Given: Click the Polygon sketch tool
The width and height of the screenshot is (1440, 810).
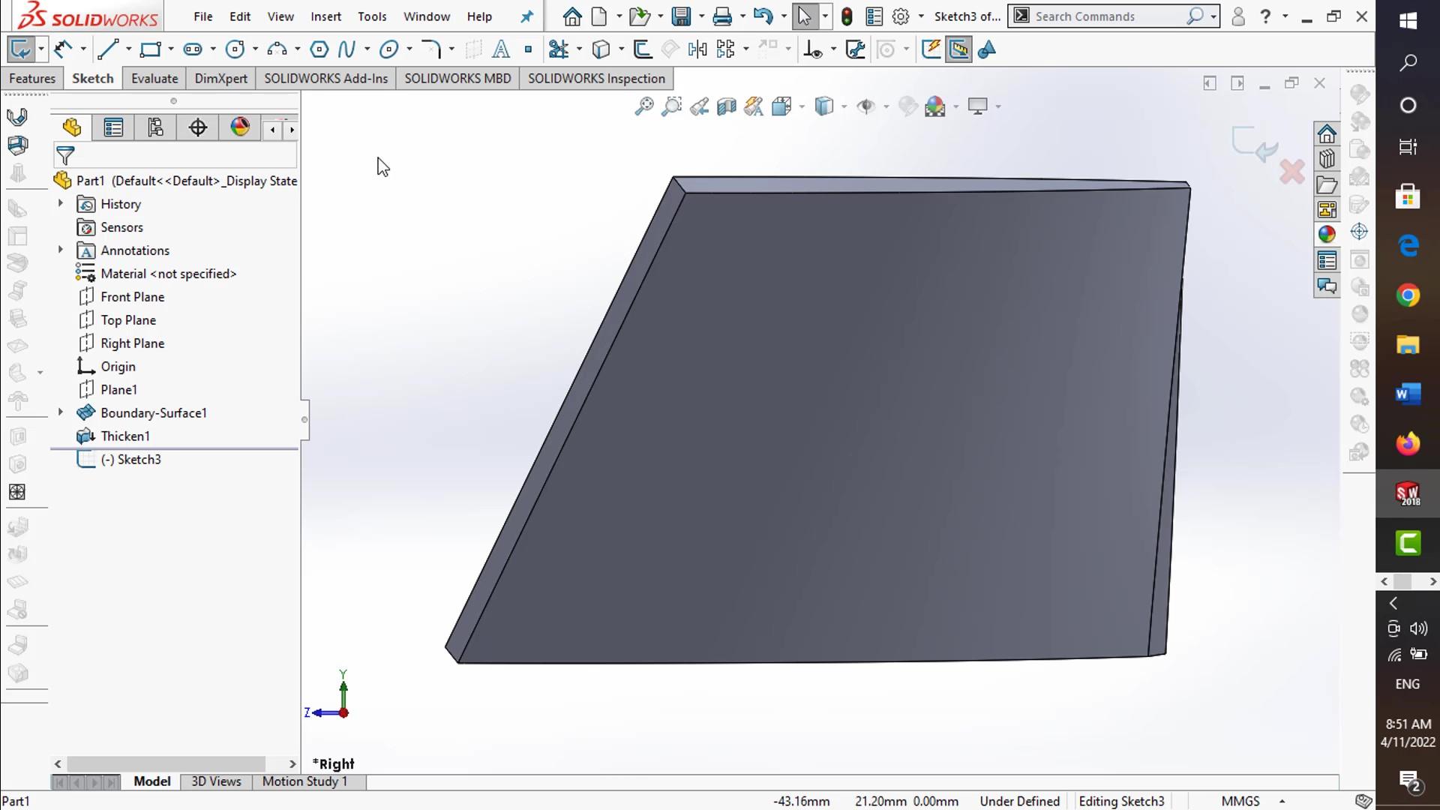Looking at the screenshot, I should [x=319, y=49].
